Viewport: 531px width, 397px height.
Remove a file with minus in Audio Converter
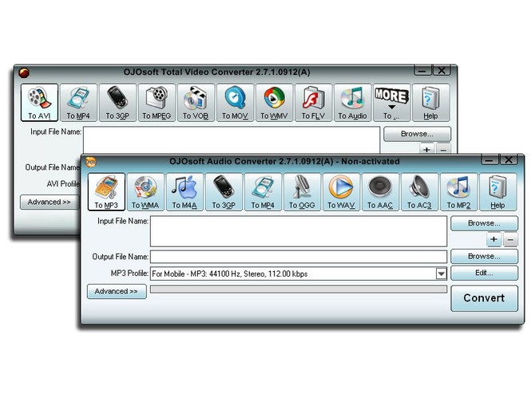(510, 239)
